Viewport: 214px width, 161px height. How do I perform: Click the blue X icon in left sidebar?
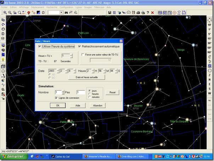coord(3,55)
